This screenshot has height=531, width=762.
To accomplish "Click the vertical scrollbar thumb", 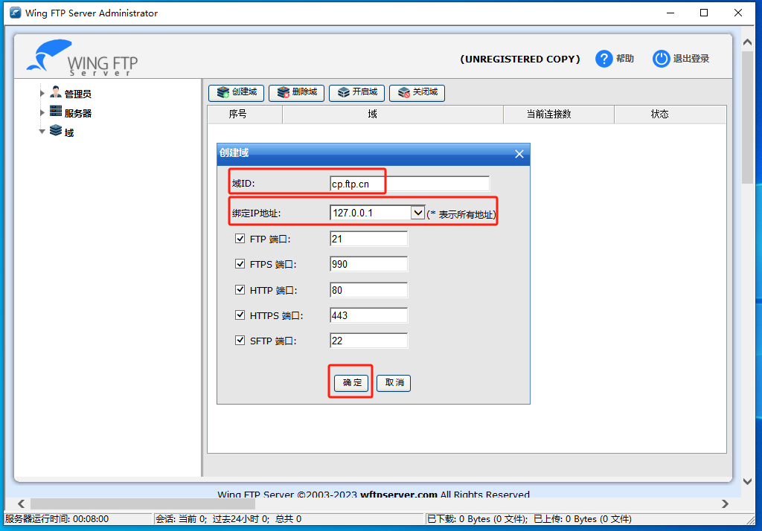I will pos(747,118).
